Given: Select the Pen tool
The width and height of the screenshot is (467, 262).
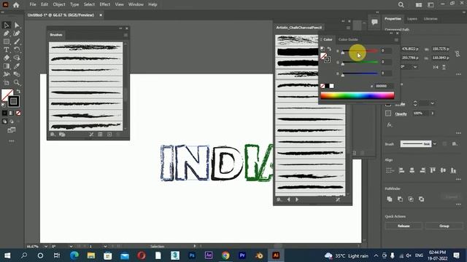Looking at the screenshot, I should [7, 33].
